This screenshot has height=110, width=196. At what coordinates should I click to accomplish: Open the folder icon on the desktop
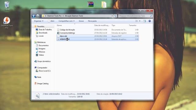(x=104, y=5)
